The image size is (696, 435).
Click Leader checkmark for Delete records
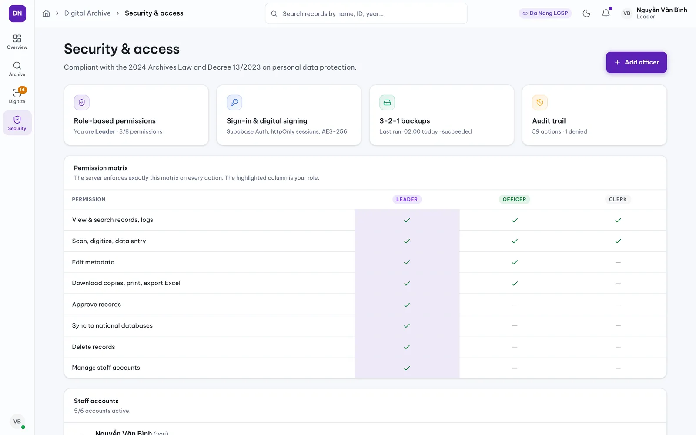pos(407,347)
